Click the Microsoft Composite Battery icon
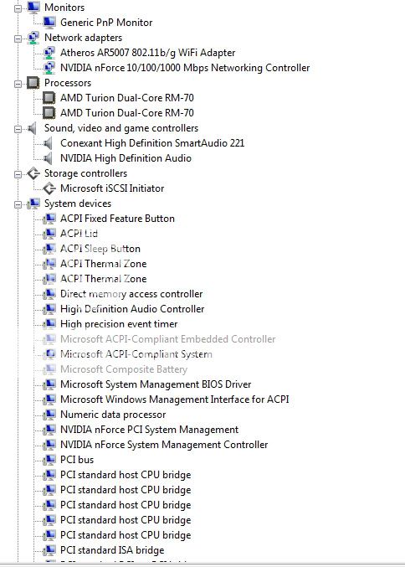The height and width of the screenshot is (567, 405). click(49, 369)
